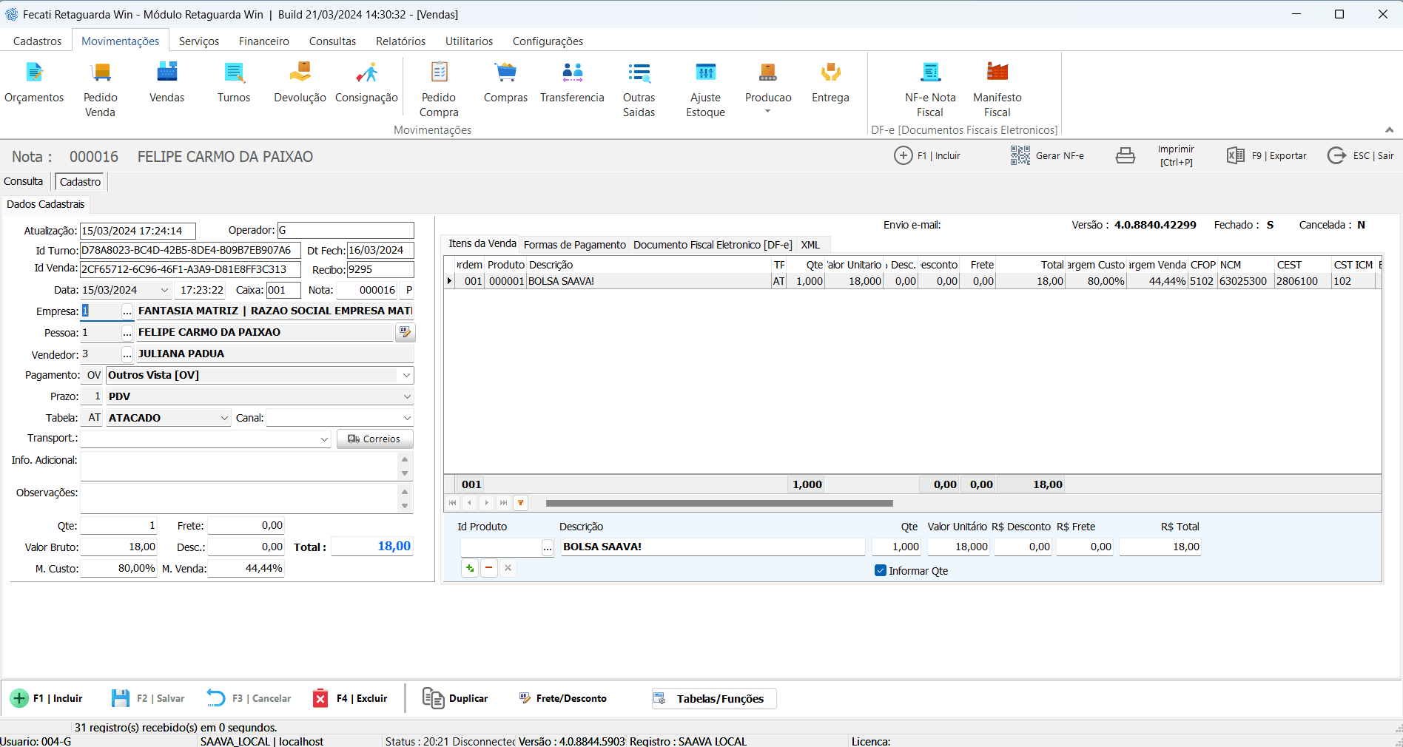
Task: Open the Devolução module icon
Action: click(x=300, y=72)
